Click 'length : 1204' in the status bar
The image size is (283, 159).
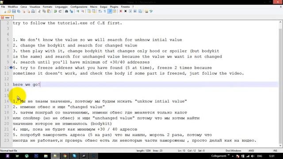click(x=143, y=151)
